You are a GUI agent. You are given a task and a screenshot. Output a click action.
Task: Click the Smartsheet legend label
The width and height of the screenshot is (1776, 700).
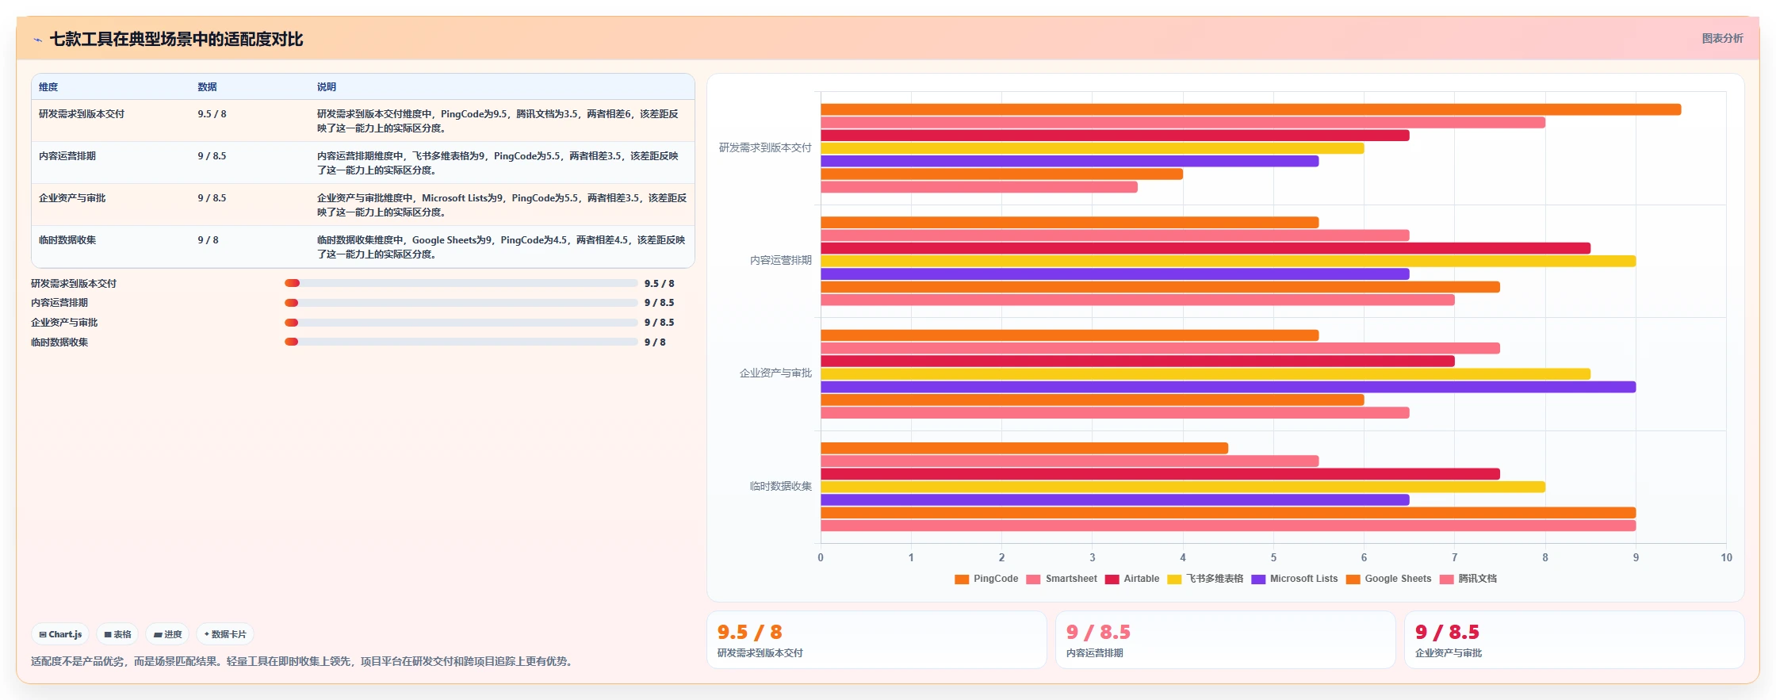(x=1071, y=580)
